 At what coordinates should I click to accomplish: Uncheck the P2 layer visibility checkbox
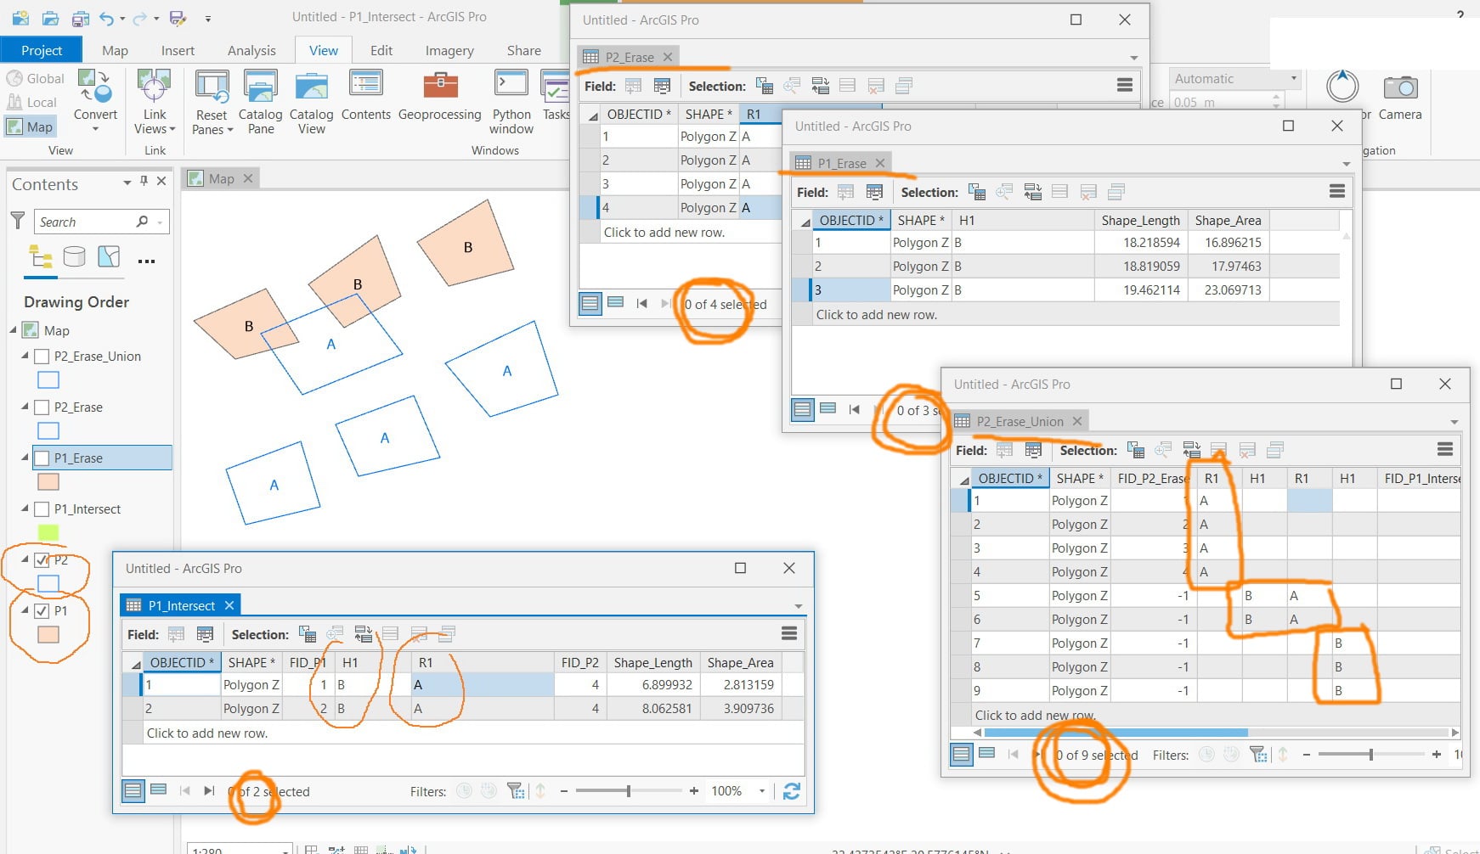pyautogui.click(x=42, y=560)
